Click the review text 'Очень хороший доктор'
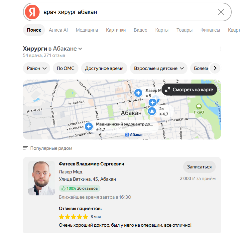Image resolution: width=240 pixels, height=233 pixels. tap(125, 225)
